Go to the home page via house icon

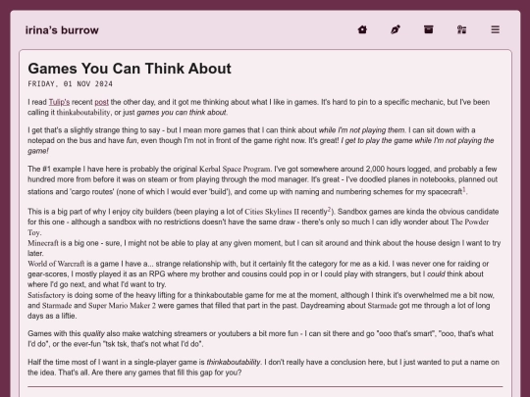pos(362,29)
